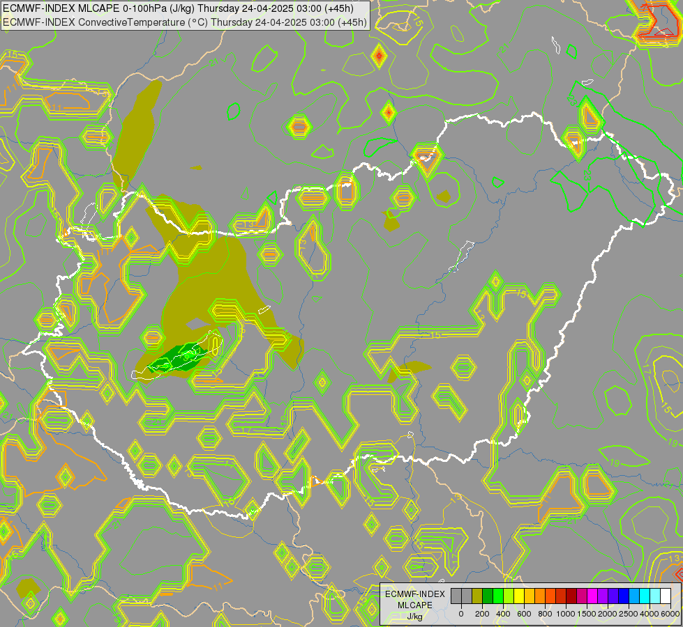Screen dimensions: 683x627
Task: Click the J/kg unit label in legend
Action: click(414, 617)
